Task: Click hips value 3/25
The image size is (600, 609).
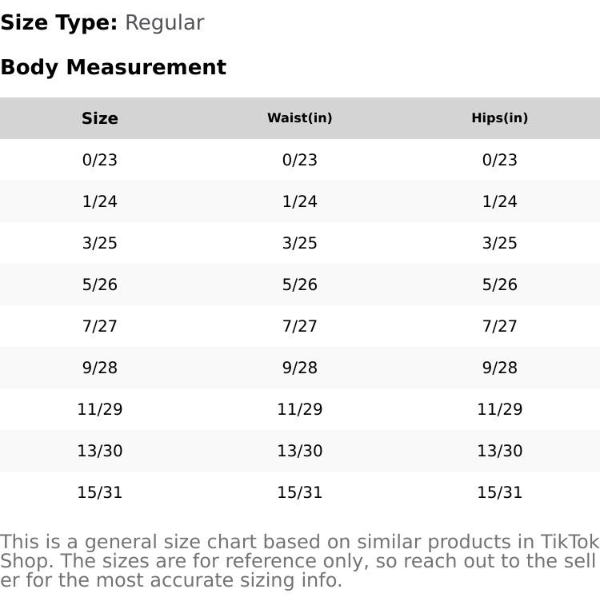Action: click(x=500, y=243)
